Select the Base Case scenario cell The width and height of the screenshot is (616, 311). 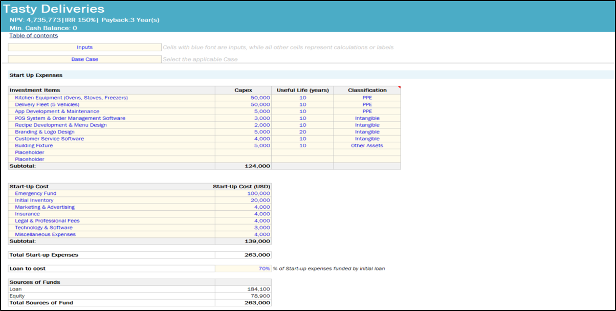coord(84,59)
